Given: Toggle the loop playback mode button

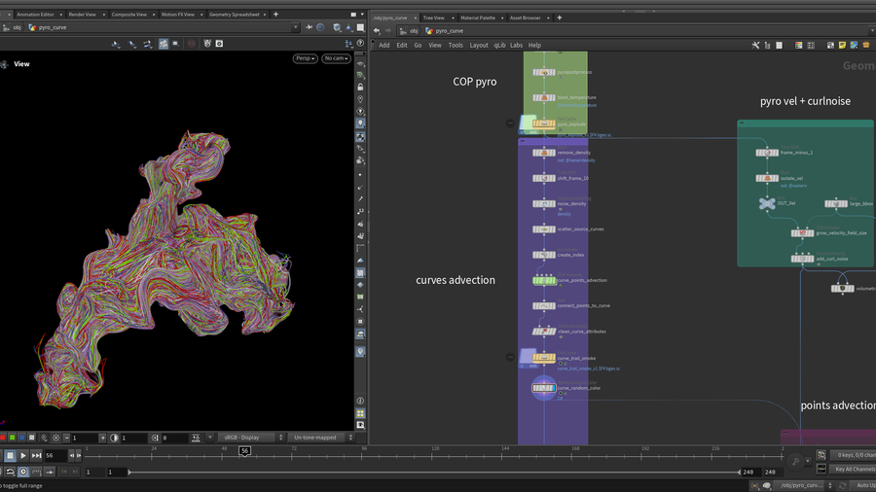Looking at the screenshot, I should [x=10, y=472].
